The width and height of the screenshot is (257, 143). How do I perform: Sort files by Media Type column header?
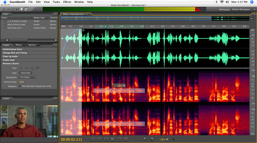41,18
